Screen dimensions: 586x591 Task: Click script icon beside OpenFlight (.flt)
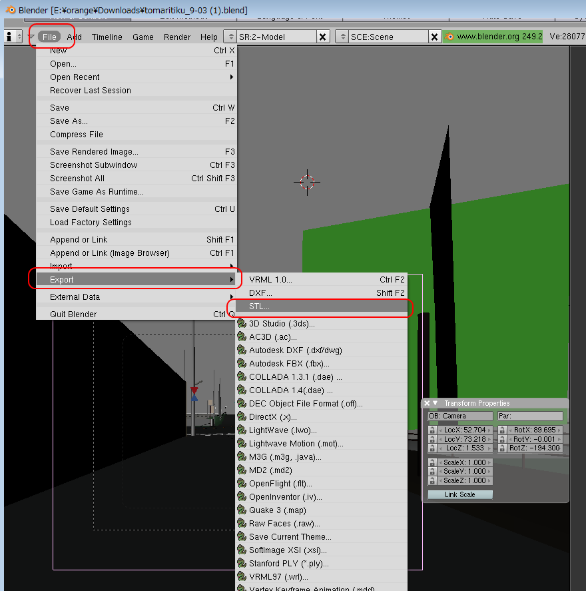pos(242,483)
